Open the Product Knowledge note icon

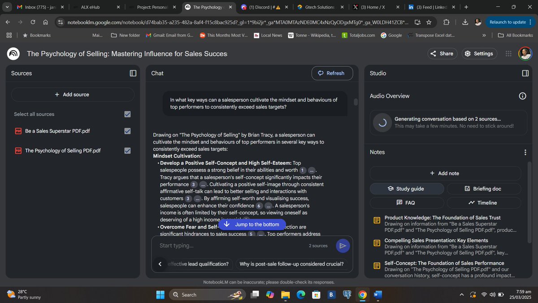coord(377,220)
